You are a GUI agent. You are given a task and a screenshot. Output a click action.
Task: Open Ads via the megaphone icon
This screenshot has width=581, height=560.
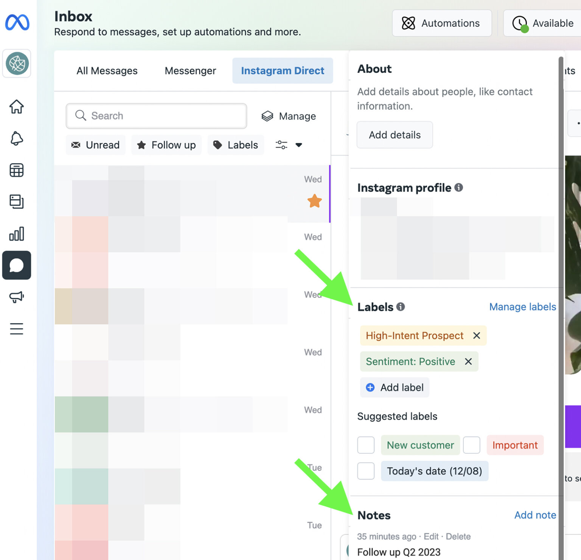point(16,297)
